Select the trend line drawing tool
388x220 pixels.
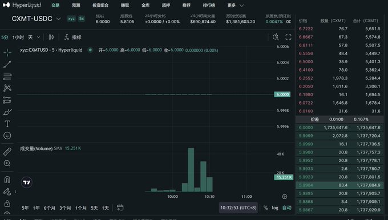tap(7, 64)
